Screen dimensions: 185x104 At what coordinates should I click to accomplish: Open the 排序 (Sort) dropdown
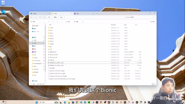click(x=68, y=22)
